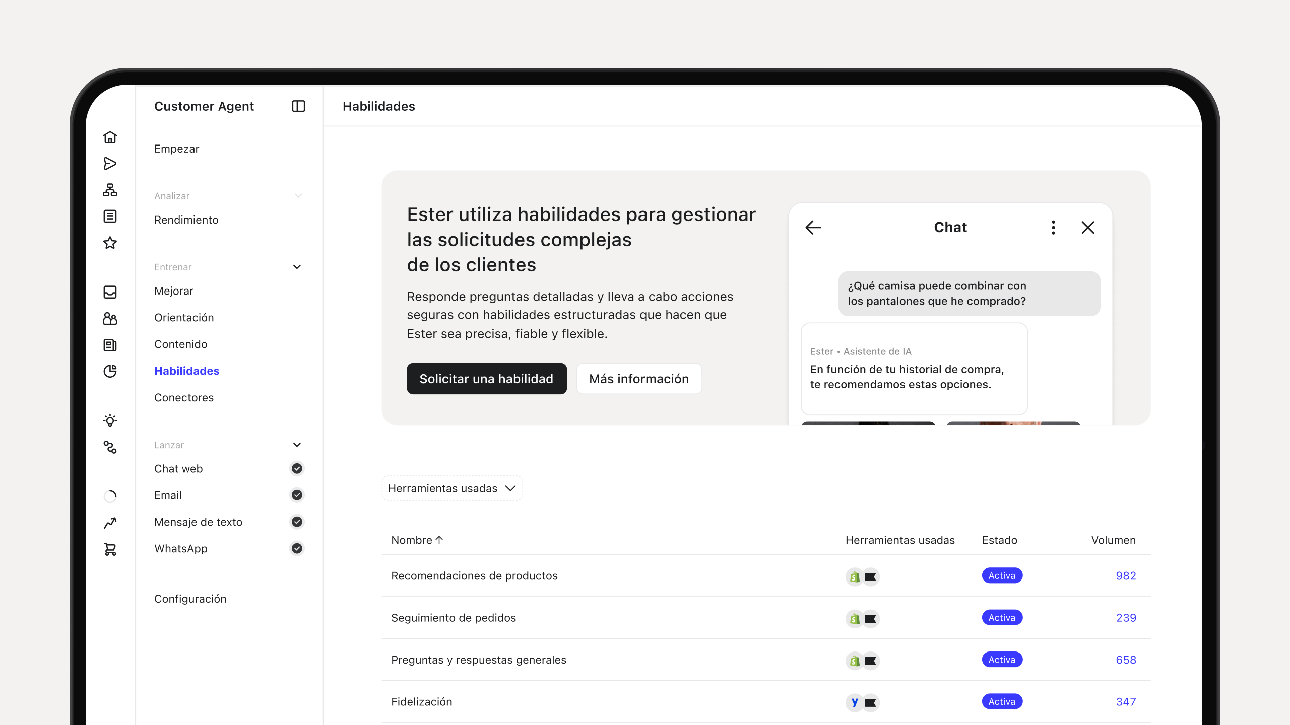Viewport: 1290px width, 725px height.
Task: Click the Volumen column header
Action: click(x=1114, y=540)
